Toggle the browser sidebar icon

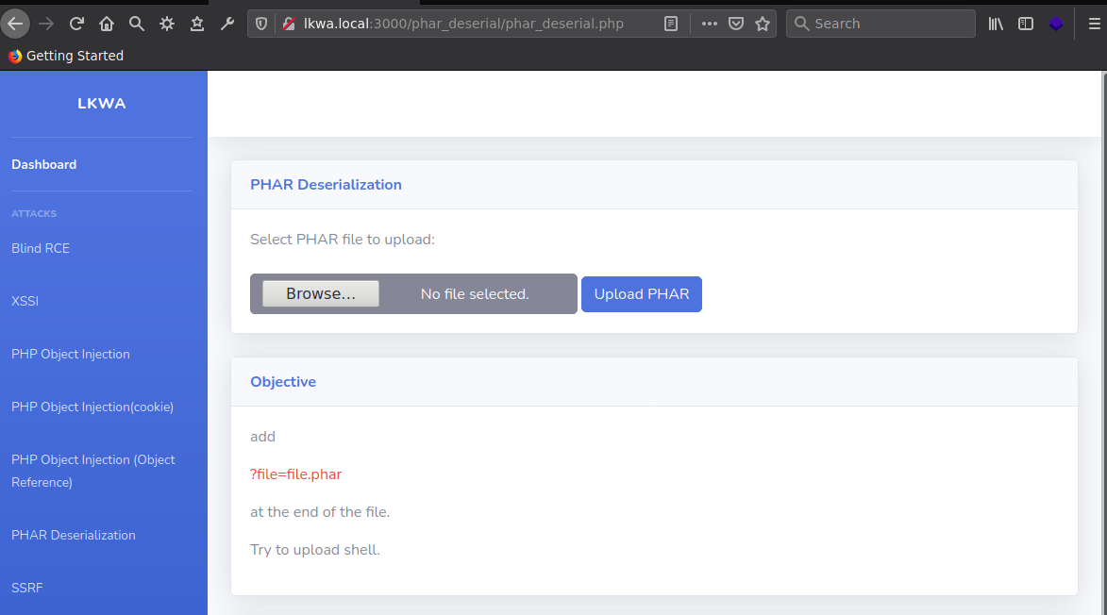click(x=1026, y=23)
